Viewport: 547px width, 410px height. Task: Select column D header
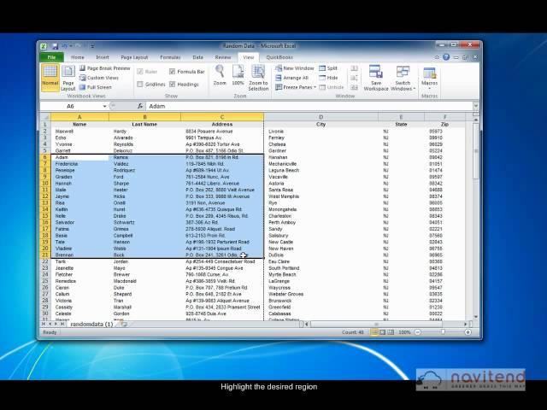pyautogui.click(x=321, y=117)
